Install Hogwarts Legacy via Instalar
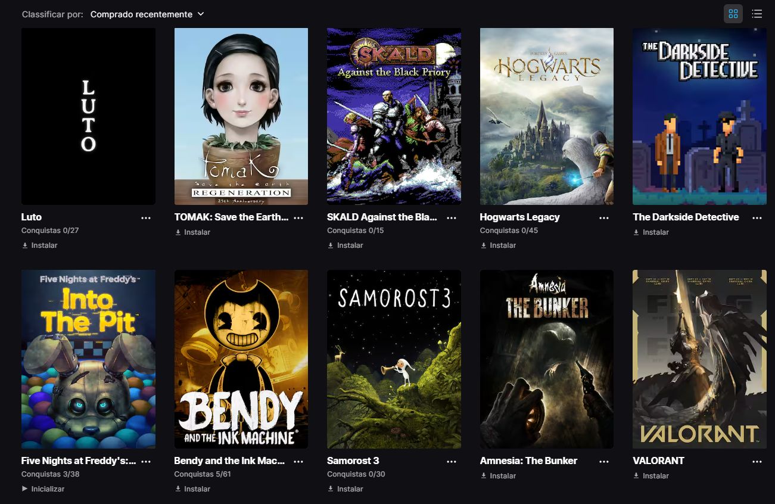 click(x=498, y=245)
